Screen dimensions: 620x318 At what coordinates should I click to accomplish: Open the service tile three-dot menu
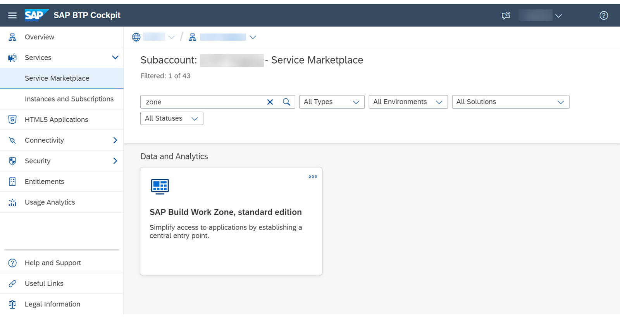[313, 176]
